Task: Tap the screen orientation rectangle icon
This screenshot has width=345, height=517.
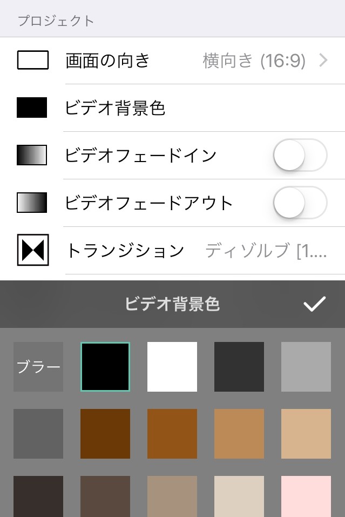Action: click(x=33, y=61)
